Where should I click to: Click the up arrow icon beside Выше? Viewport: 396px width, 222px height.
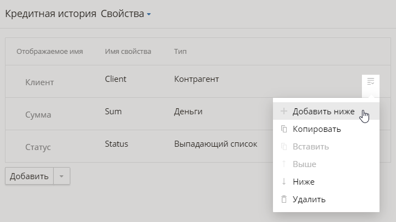(284, 164)
